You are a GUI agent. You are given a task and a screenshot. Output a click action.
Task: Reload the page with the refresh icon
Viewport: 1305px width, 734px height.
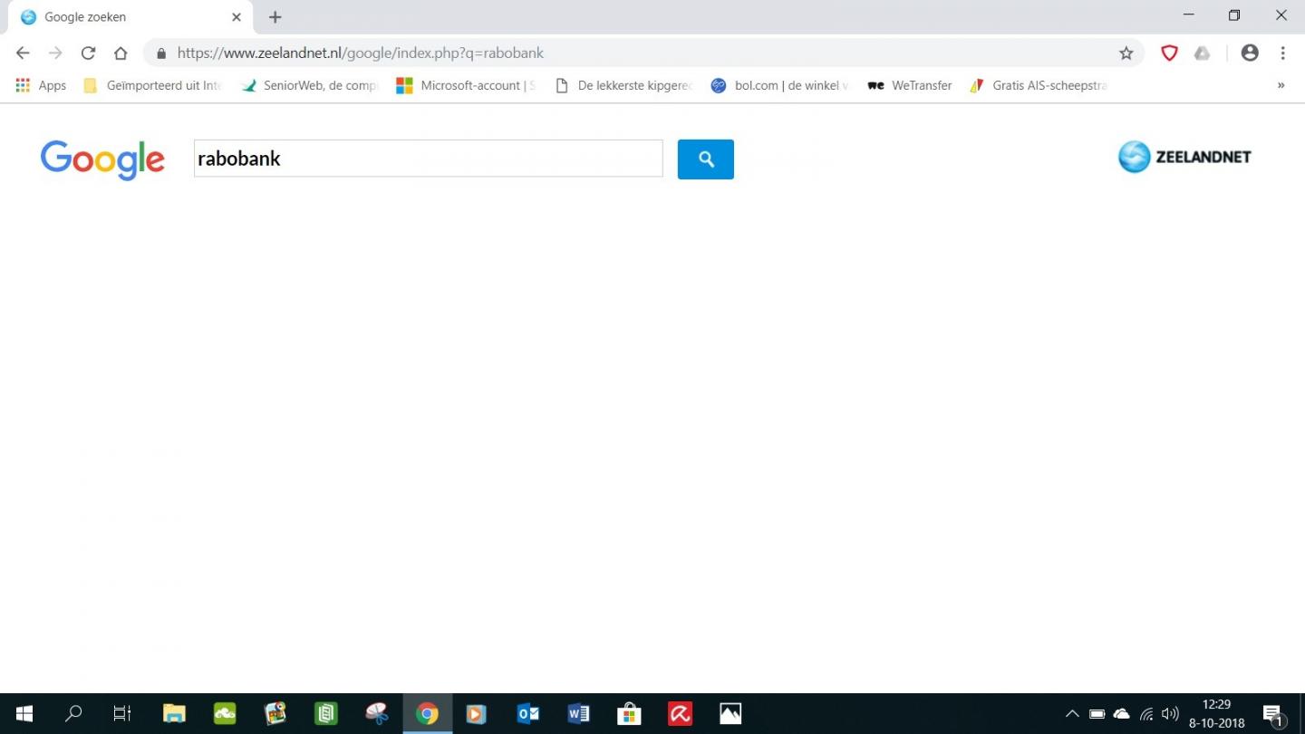point(88,53)
